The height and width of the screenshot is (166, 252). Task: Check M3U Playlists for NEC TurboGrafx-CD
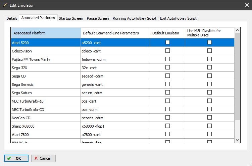(x=209, y=109)
